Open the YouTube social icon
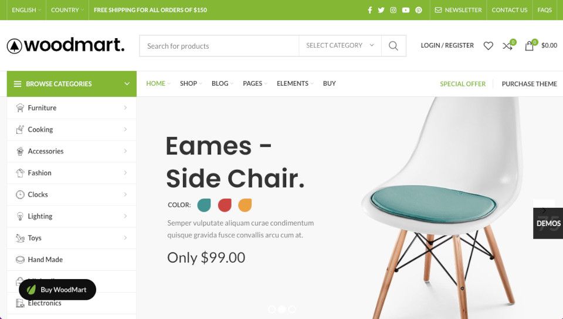The height and width of the screenshot is (319, 563). [x=406, y=10]
